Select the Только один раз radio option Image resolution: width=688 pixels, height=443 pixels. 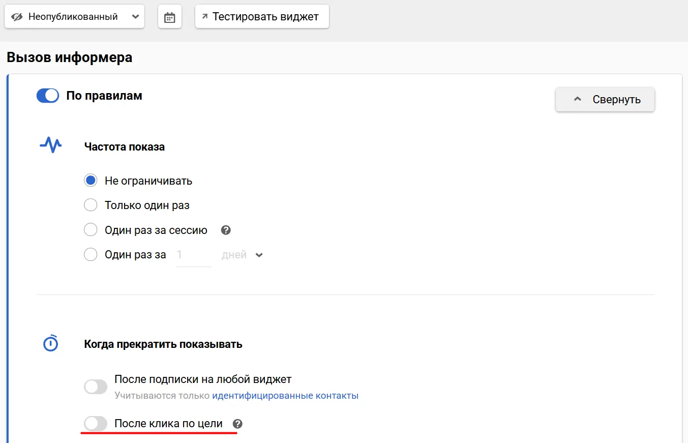pyautogui.click(x=91, y=205)
